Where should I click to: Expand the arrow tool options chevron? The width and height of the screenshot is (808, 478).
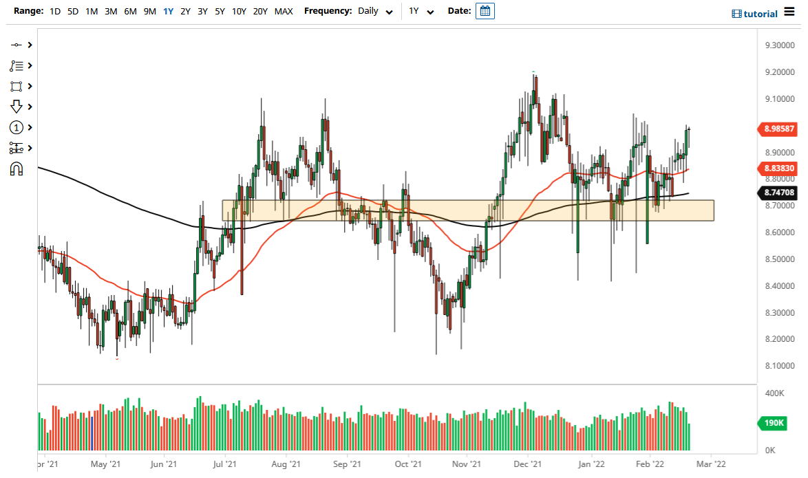coord(28,107)
